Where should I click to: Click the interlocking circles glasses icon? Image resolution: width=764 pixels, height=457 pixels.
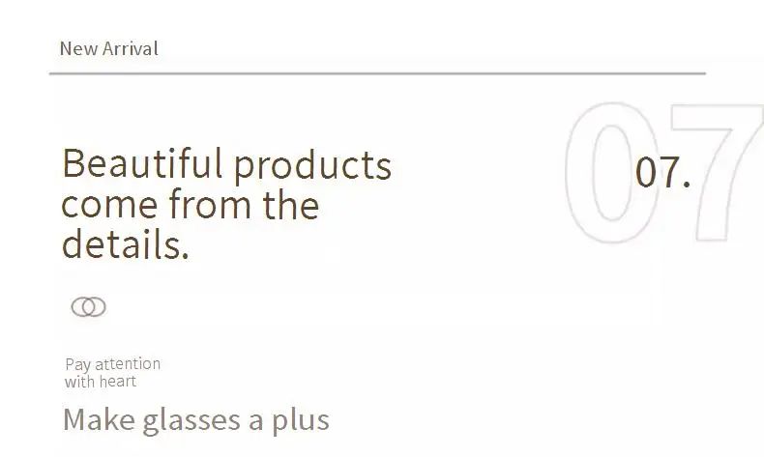[88, 307]
